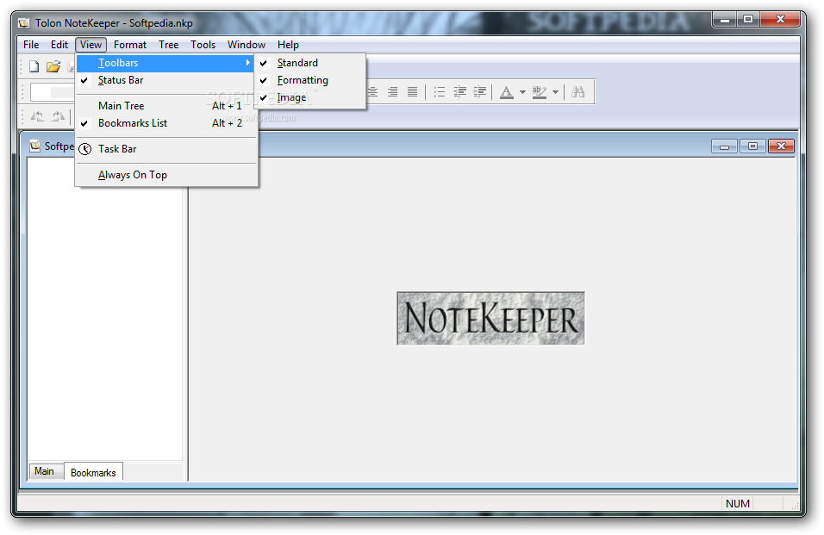Toggle the Bookmarks List option
The width and height of the screenshot is (824, 535).
pos(166,123)
